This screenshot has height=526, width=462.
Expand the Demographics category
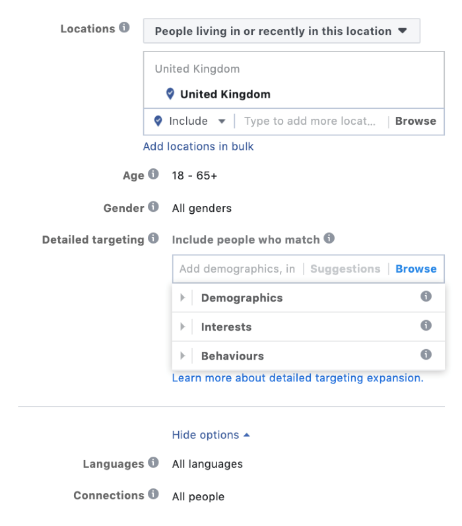coord(183,298)
